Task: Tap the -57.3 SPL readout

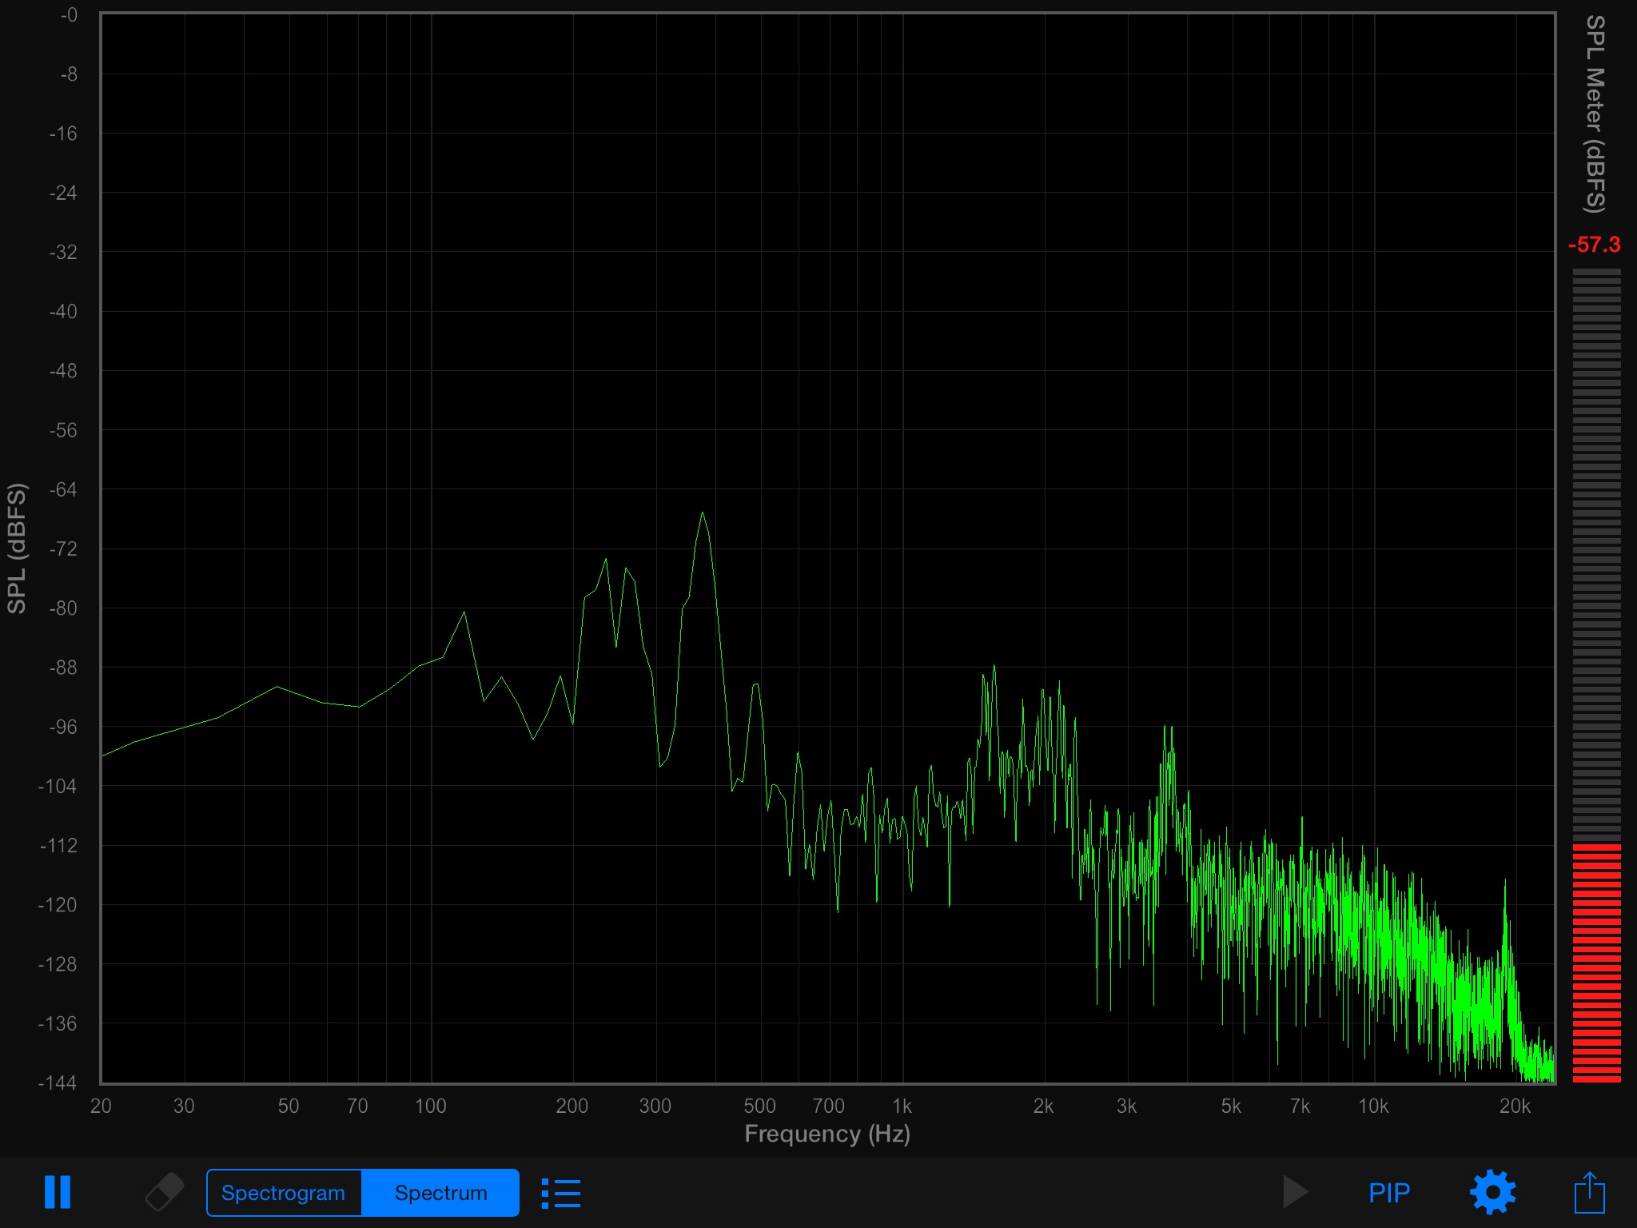Action: click(1594, 245)
